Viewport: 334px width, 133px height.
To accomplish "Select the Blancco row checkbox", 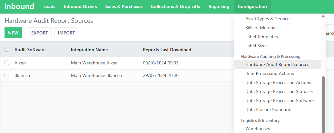I will pos(7,75).
